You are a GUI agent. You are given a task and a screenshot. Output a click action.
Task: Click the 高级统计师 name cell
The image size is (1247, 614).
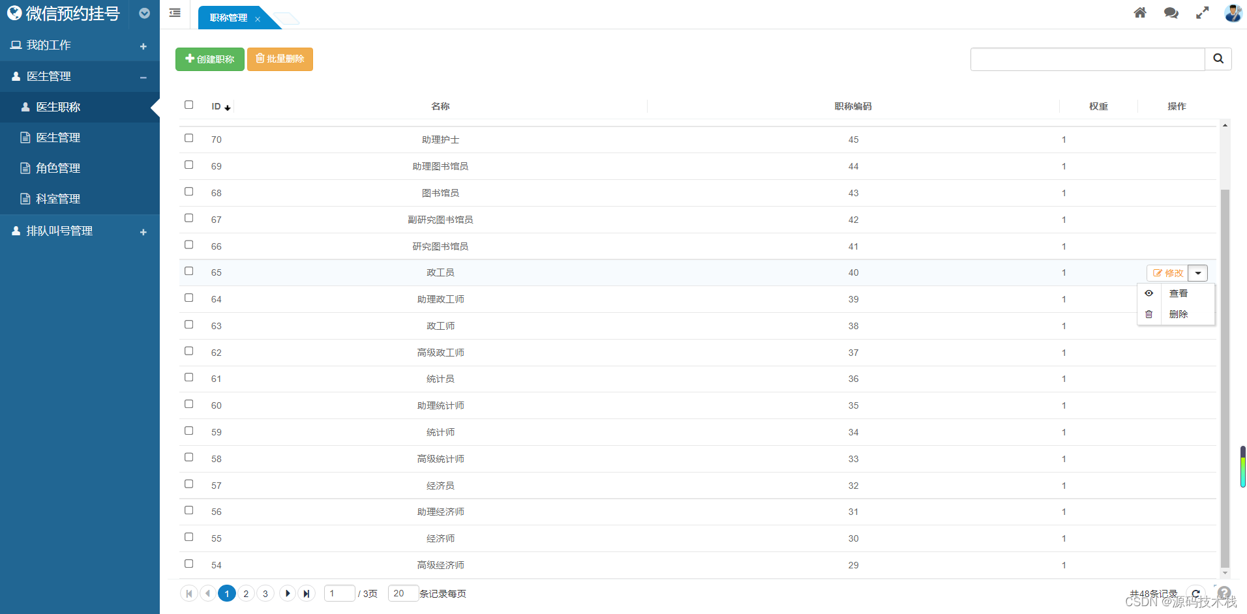(440, 459)
